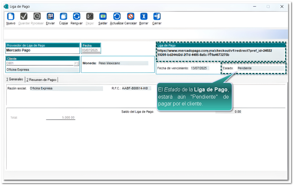Click the Nuevo toolbar icon
This screenshot has height=186, width=294.
click(x=10, y=17)
